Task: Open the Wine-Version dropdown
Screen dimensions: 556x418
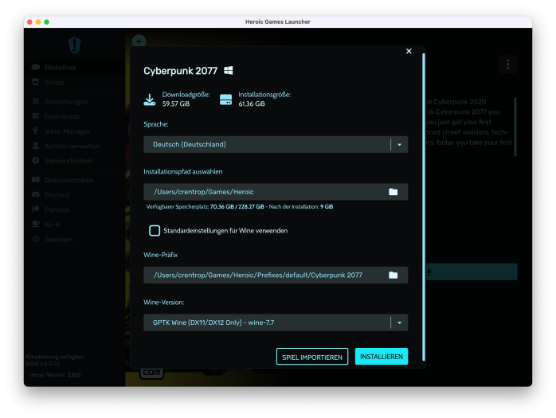Action: (x=276, y=322)
